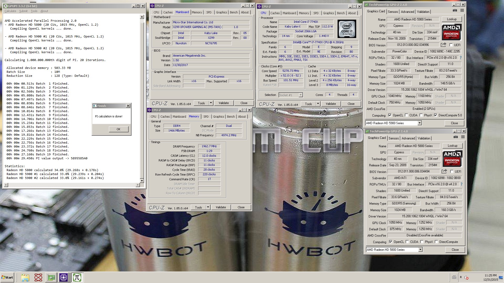Click Validate in Memory CPU-Z window
This screenshot has height=283, width=504.
click(x=221, y=207)
